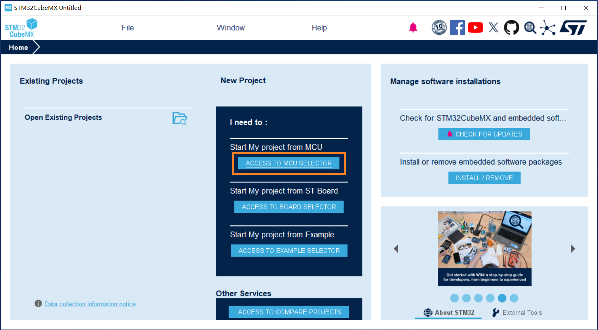Viewport: 598px width, 330px height.
Task: Select the third carousel dot
Action: tap(478, 298)
